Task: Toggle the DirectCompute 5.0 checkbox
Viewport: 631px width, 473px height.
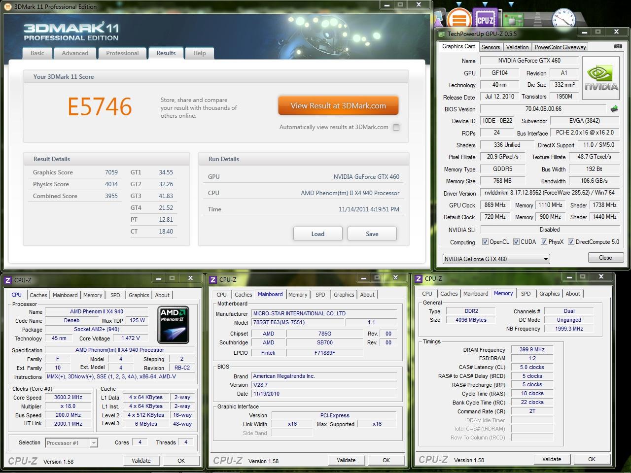Action: (x=571, y=242)
